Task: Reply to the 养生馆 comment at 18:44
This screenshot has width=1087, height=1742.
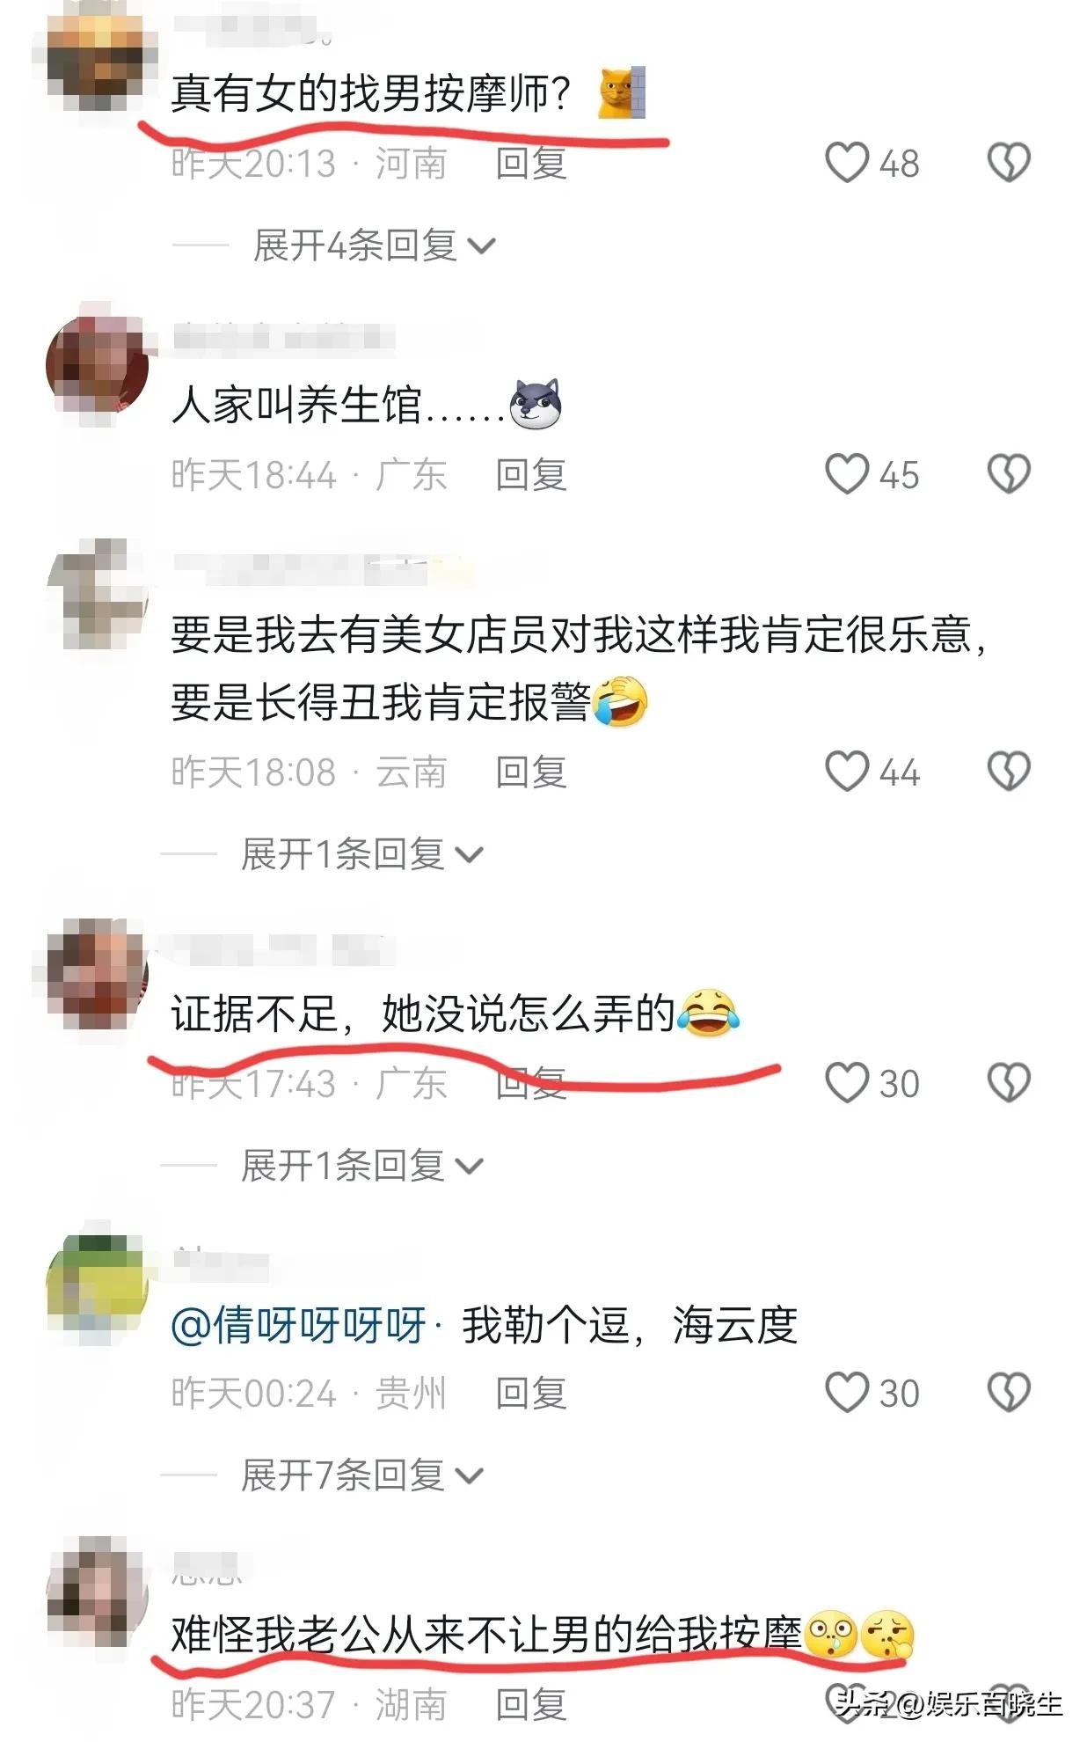Action: [531, 474]
